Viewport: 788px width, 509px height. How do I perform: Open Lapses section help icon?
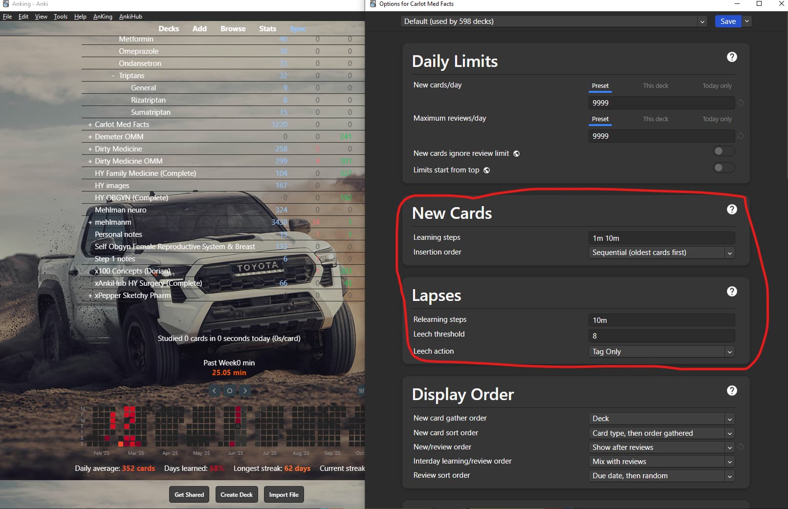click(732, 292)
